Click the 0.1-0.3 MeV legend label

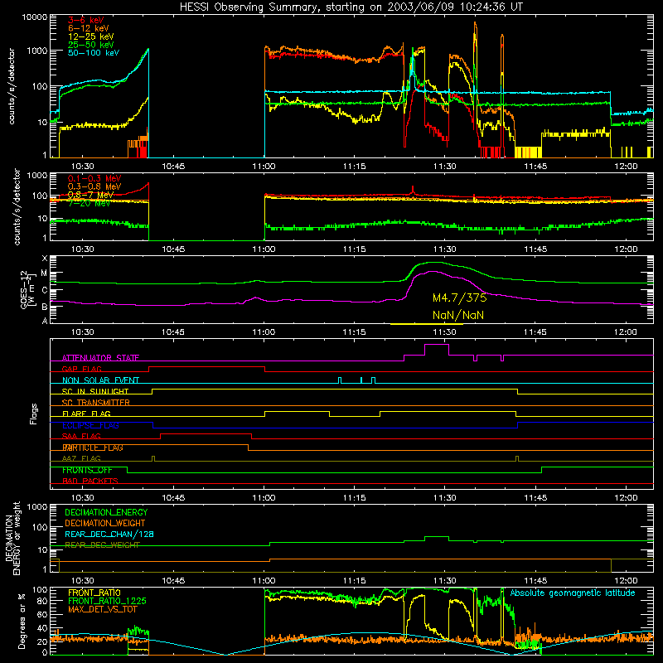pyautogui.click(x=94, y=178)
